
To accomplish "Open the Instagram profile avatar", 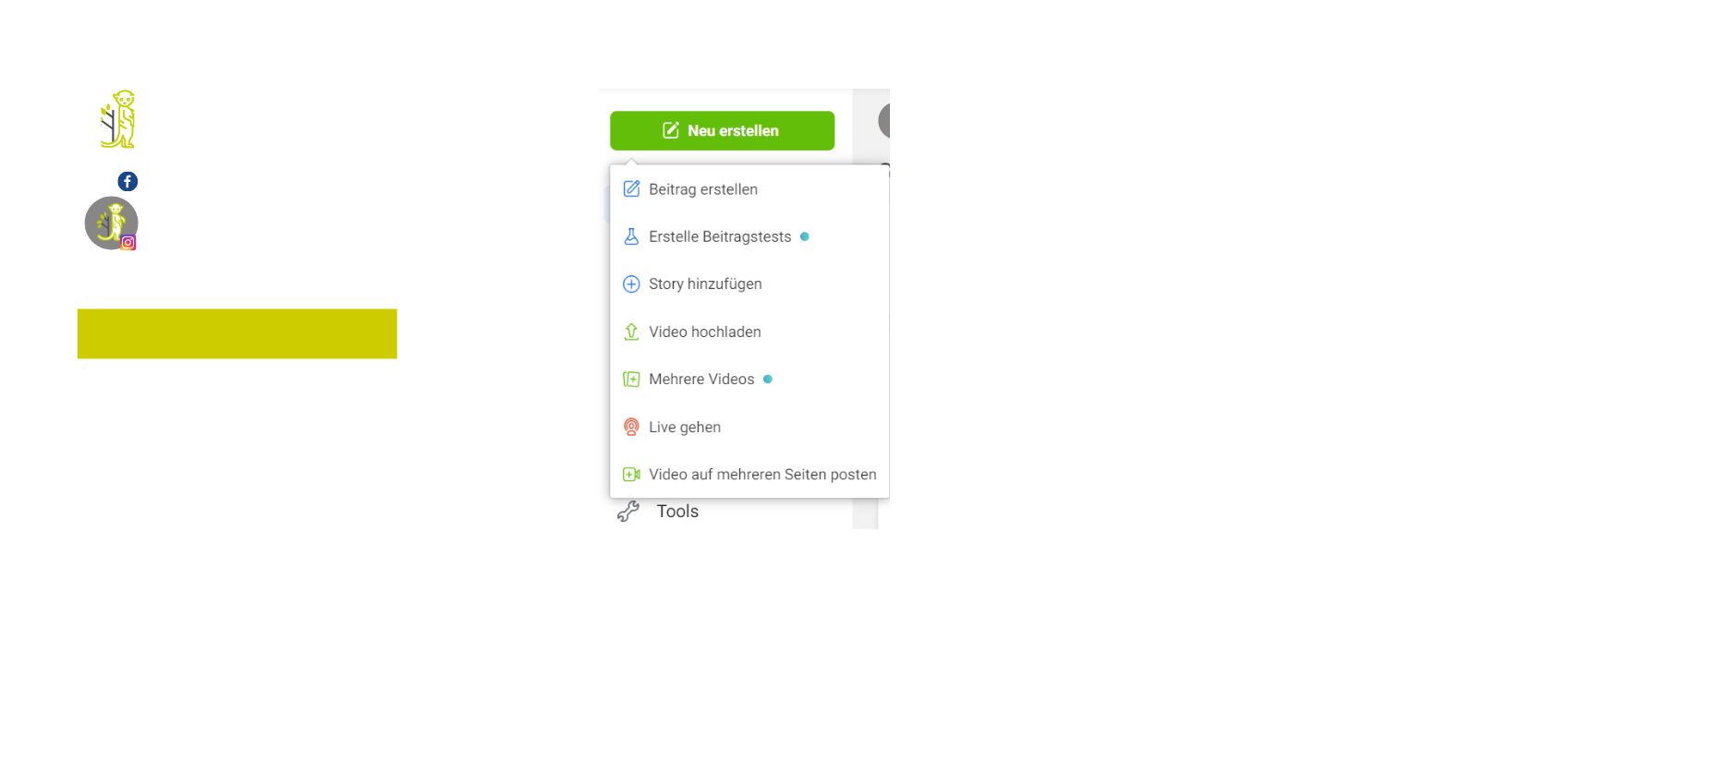I will click(x=112, y=223).
